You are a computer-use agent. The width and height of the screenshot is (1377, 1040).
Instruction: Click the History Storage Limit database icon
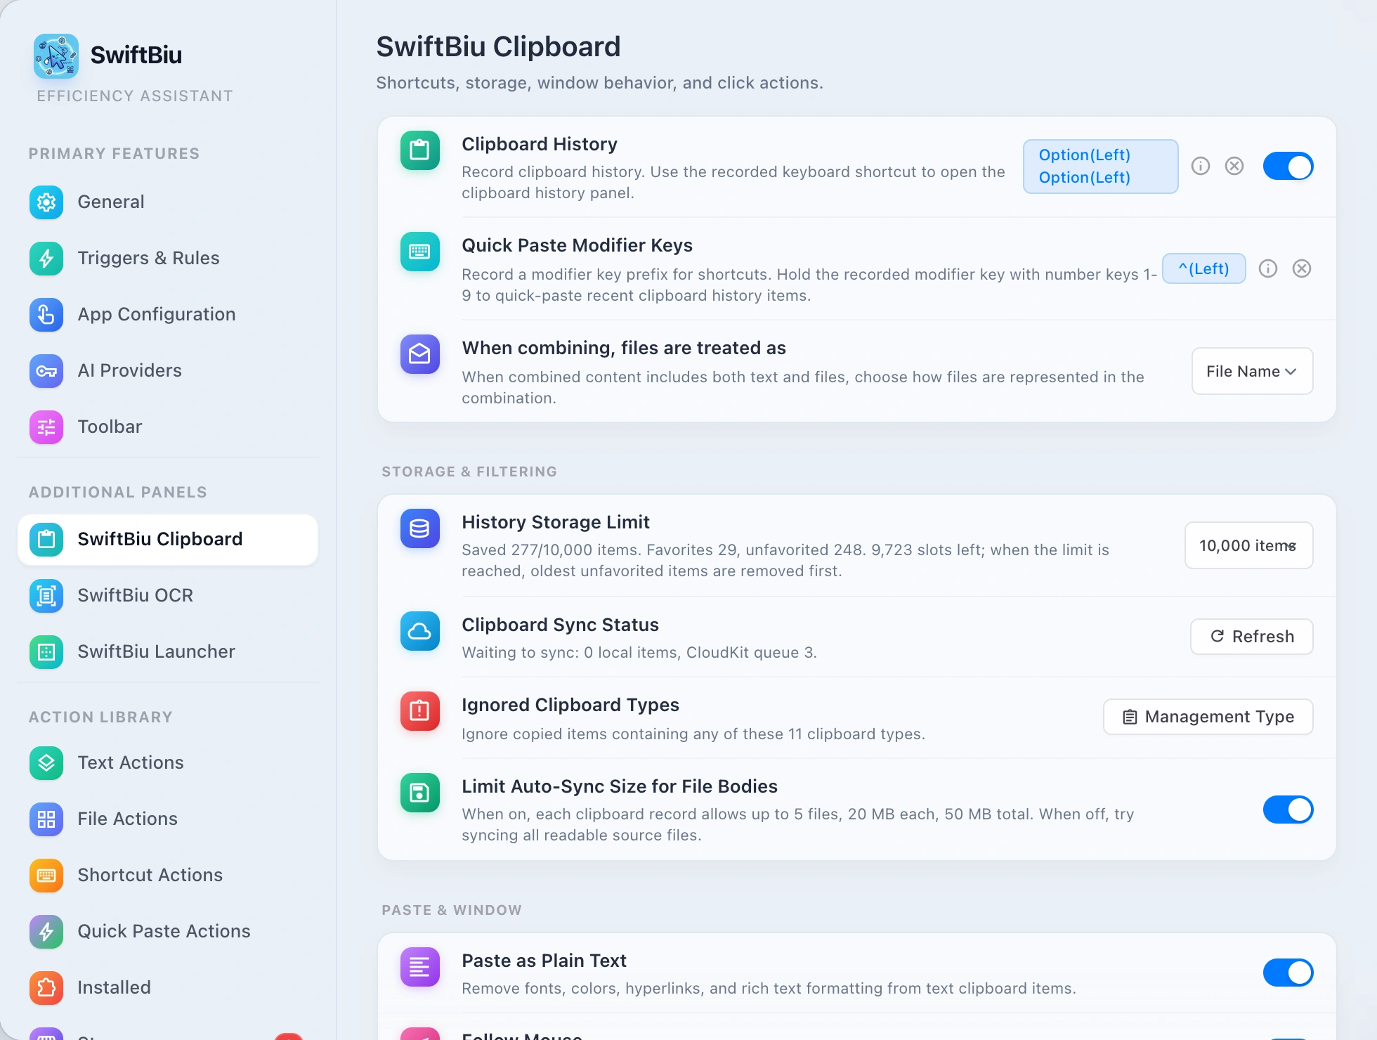tap(420, 528)
